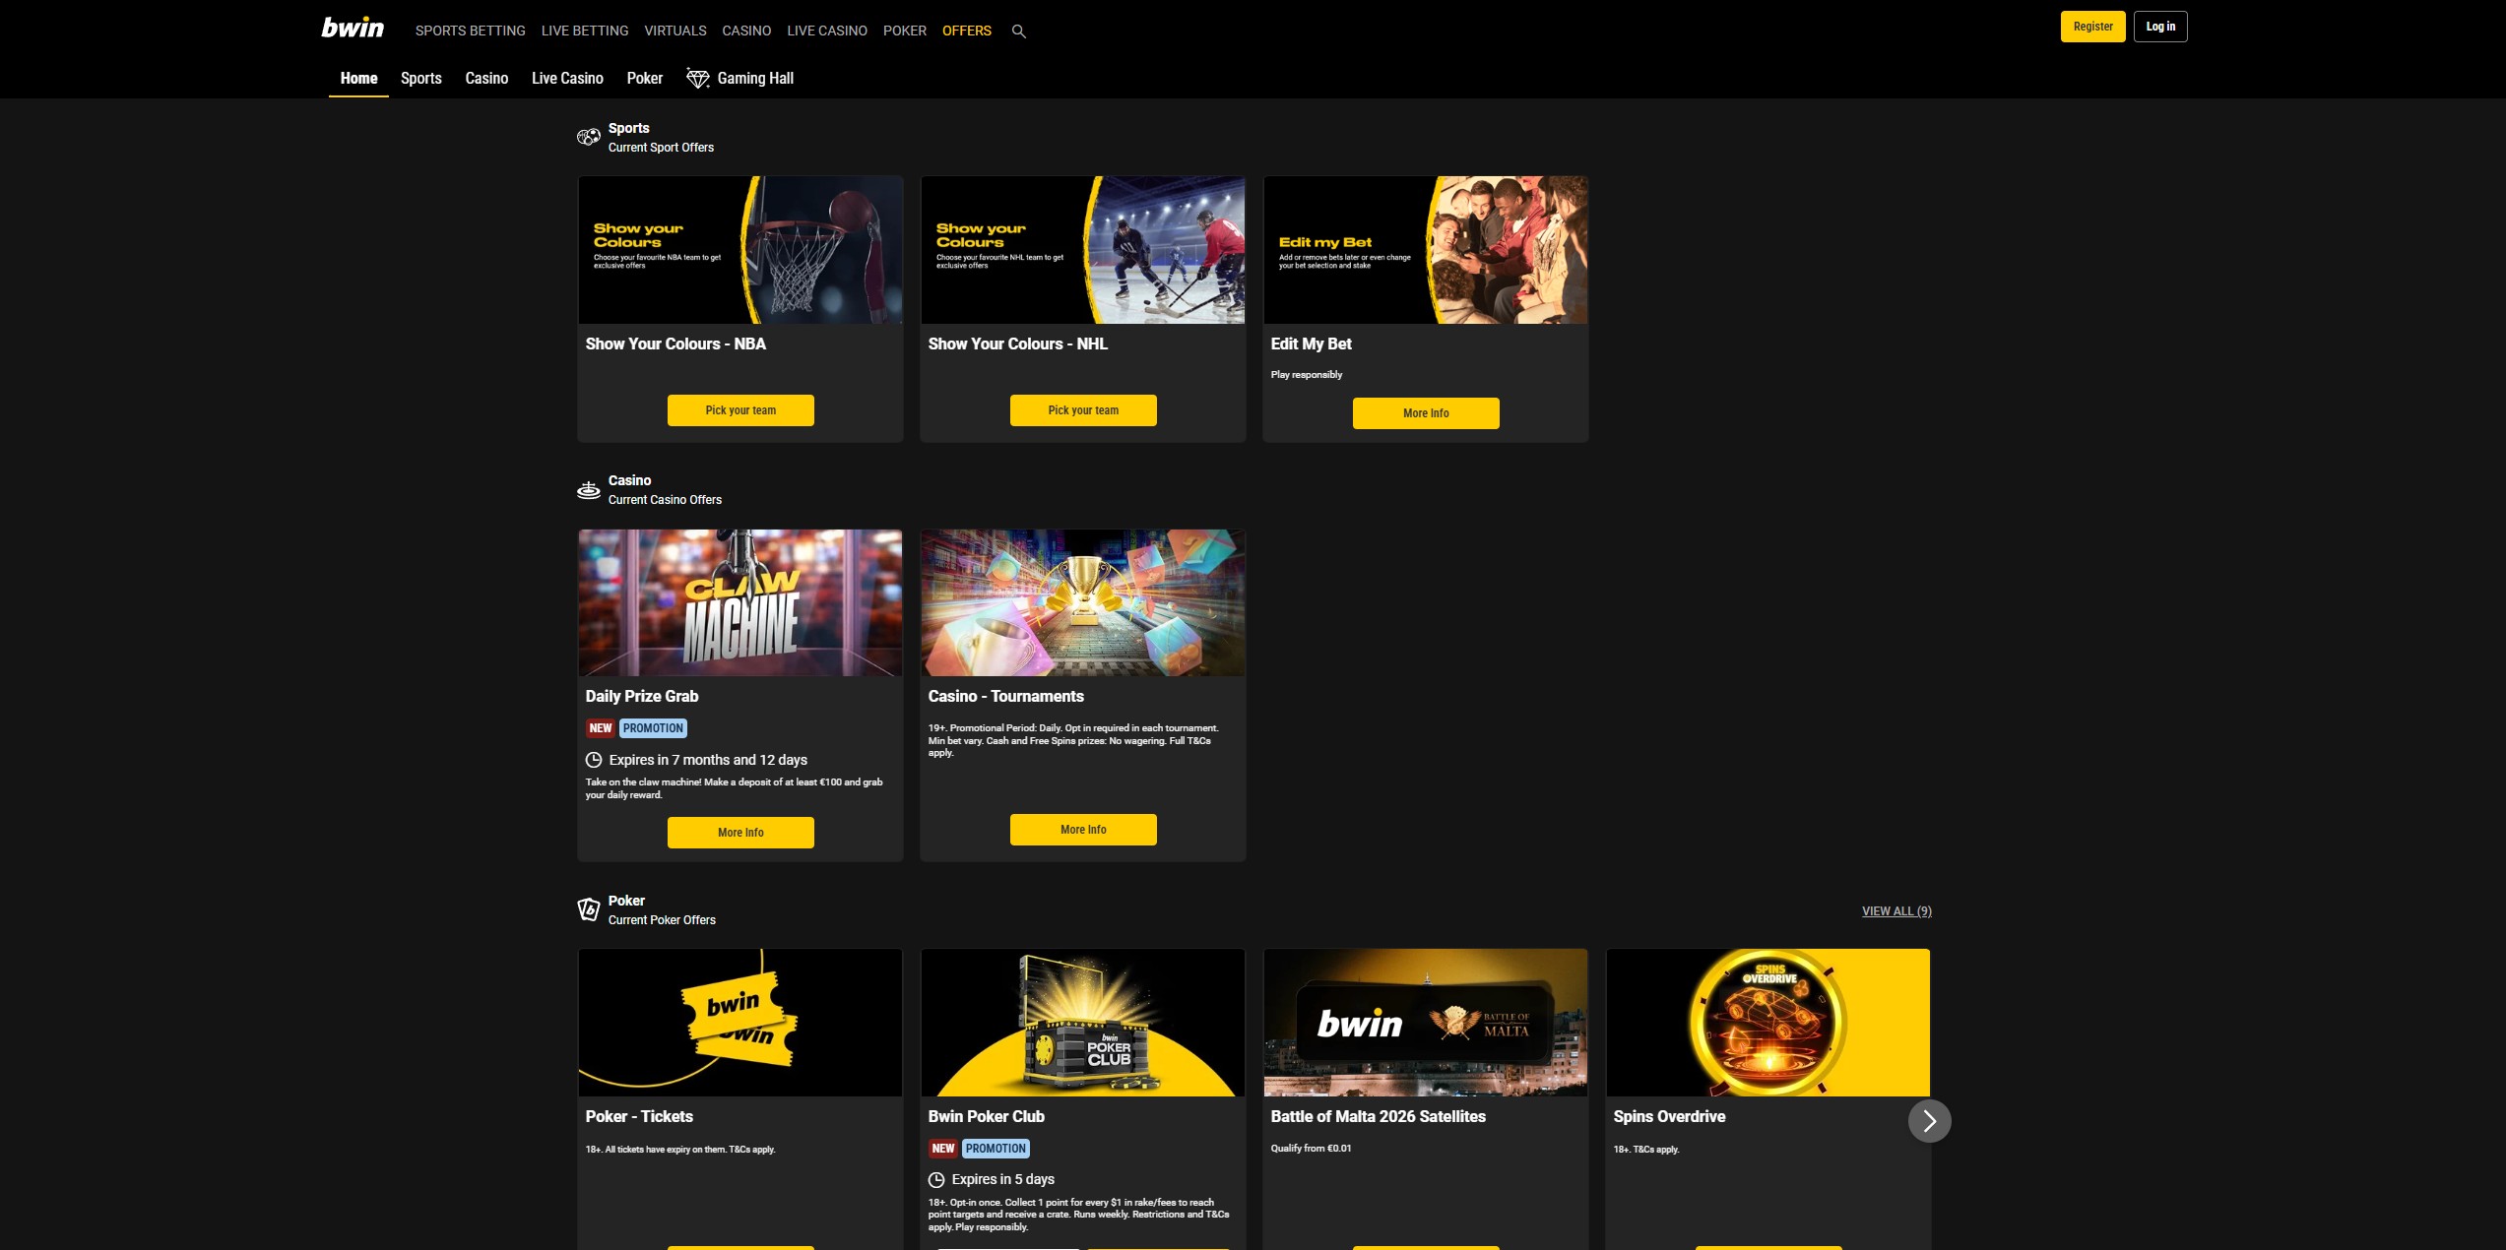2506x1250 pixels.
Task: Select the Home tab
Action: (358, 78)
